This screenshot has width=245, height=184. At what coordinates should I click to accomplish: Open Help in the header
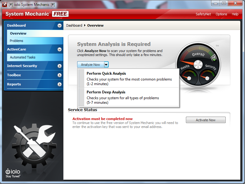click(235, 14)
